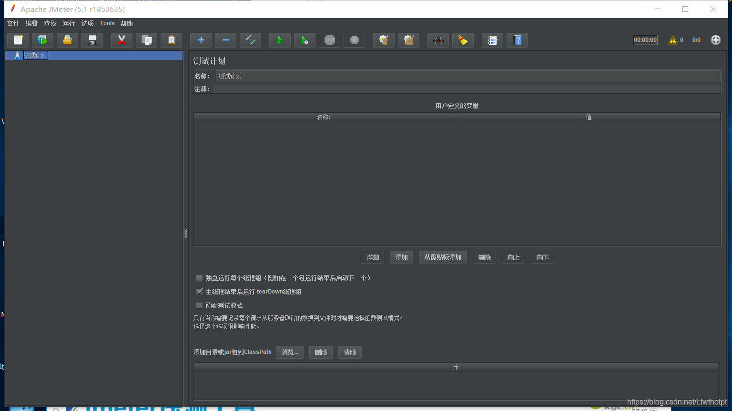Open the Tools menu
This screenshot has height=411, width=732.
click(107, 23)
